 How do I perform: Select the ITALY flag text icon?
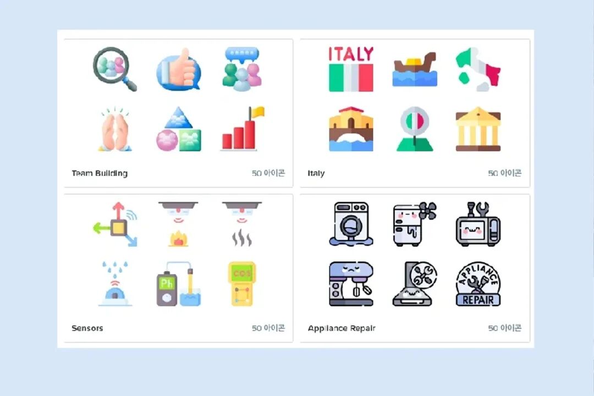tap(351, 69)
